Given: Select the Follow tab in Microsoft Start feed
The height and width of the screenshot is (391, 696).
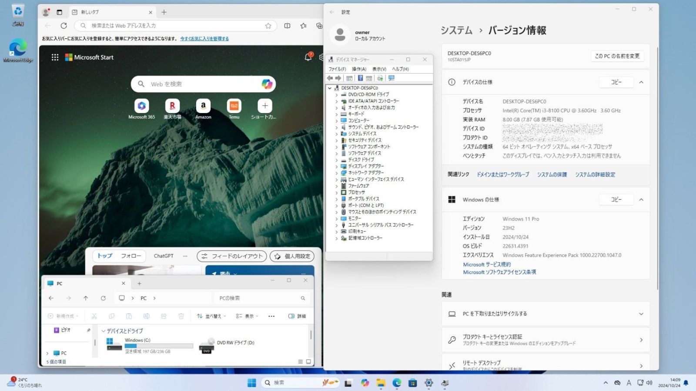Looking at the screenshot, I should pyautogui.click(x=131, y=256).
